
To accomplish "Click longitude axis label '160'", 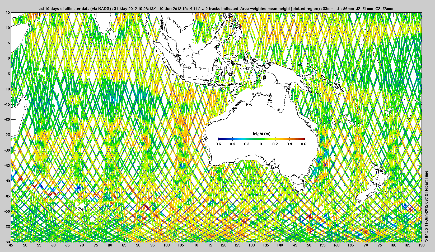I will pos(336,245).
